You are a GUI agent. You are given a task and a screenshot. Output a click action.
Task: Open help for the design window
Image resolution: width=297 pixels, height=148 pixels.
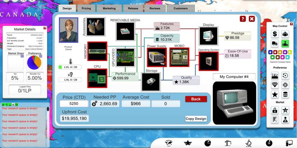pos(243,19)
